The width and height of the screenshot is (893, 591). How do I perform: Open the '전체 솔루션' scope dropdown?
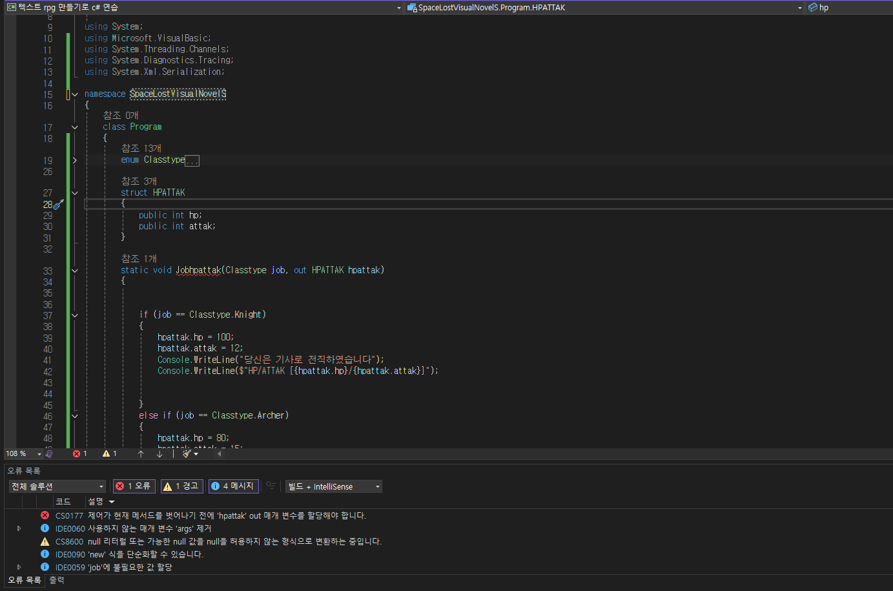(57, 486)
